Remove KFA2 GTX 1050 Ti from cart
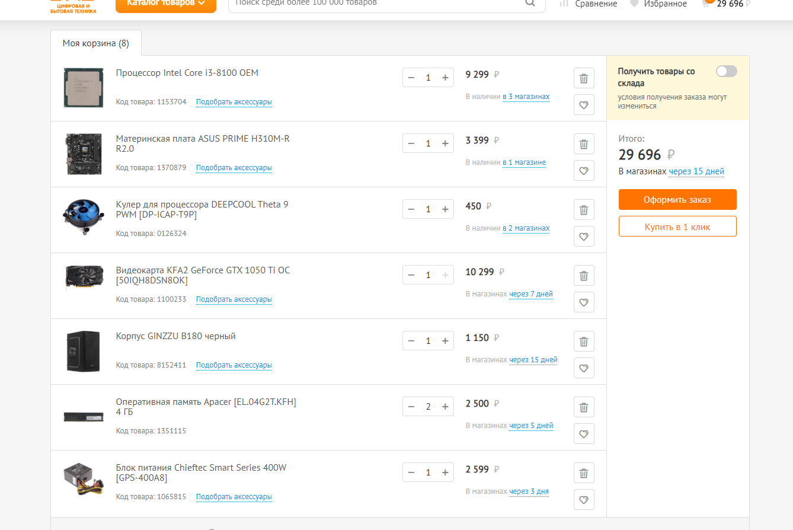The height and width of the screenshot is (530, 793). pos(584,276)
